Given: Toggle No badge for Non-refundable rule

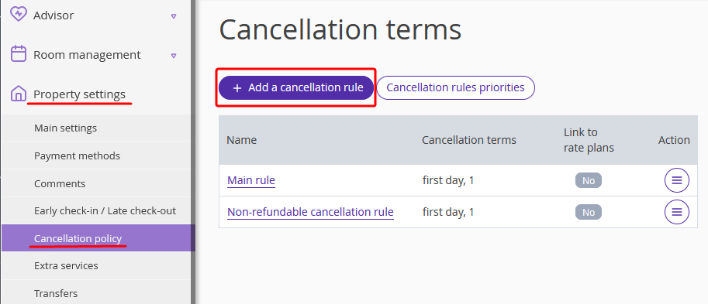Looking at the screenshot, I should [x=589, y=212].
